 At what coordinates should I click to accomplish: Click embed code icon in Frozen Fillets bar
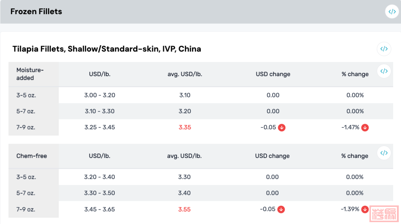coord(392,12)
